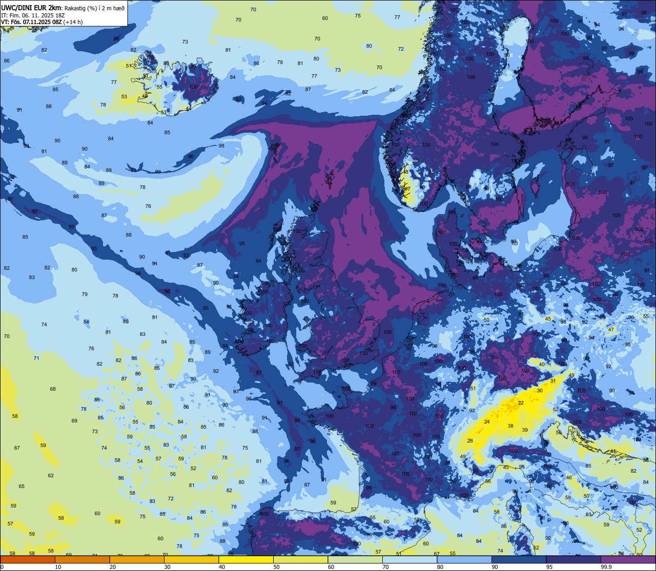Click the "Rakastig (%) í 2 m hæð" label
The height and width of the screenshot is (571, 656).
93,8
